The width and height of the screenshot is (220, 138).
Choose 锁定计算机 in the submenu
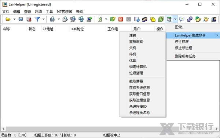point(143,67)
